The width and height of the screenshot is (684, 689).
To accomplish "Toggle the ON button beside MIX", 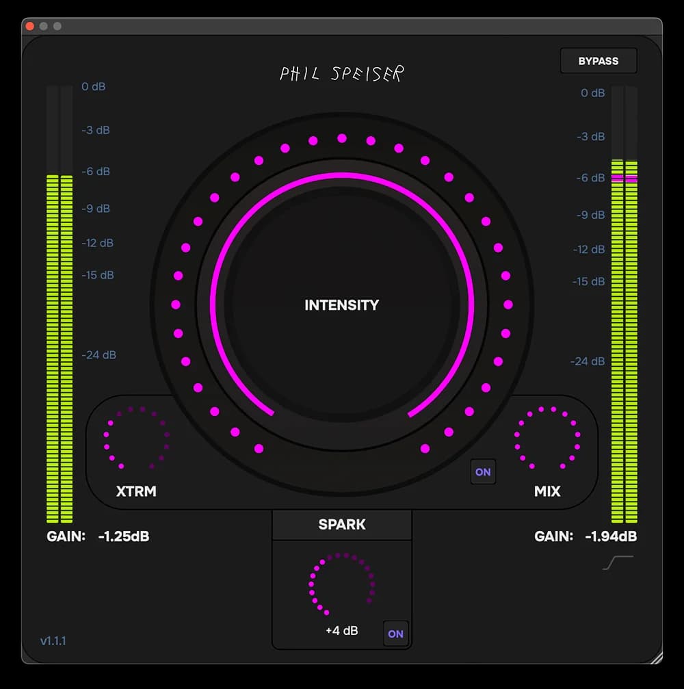I will tap(483, 472).
